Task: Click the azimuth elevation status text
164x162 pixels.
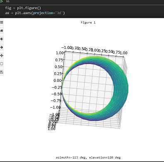Action: pyautogui.click(x=88, y=157)
